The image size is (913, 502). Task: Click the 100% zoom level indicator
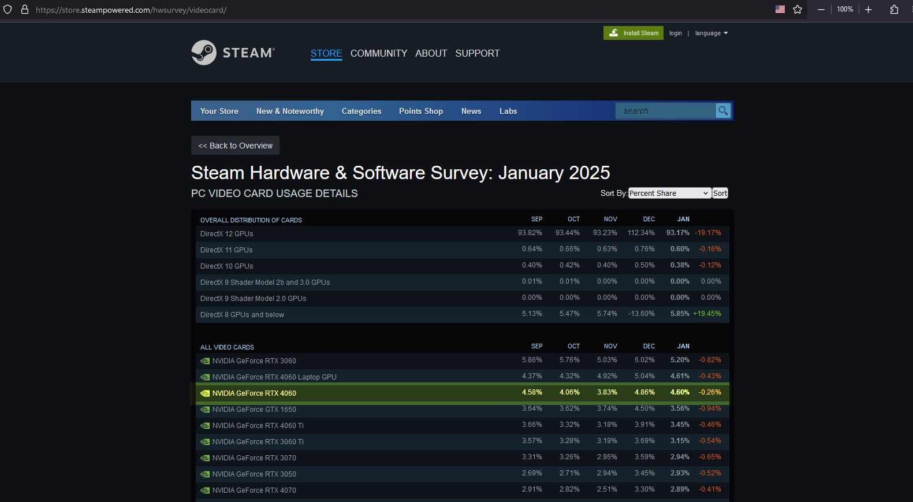coord(845,9)
